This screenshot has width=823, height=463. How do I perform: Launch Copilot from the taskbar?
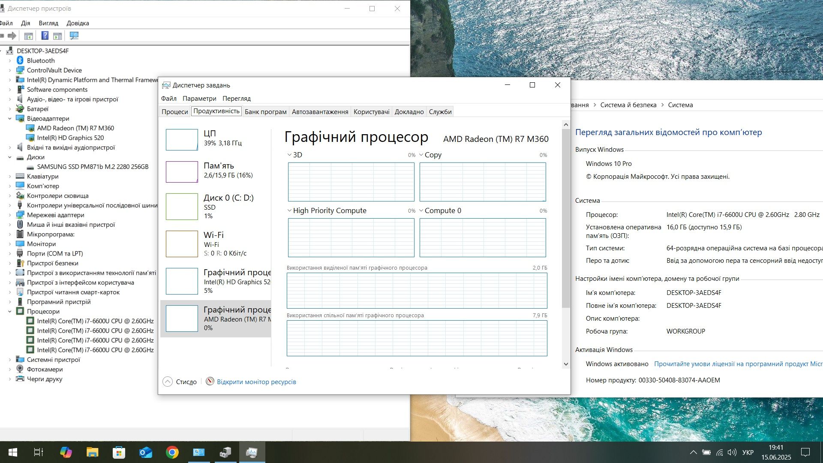[x=66, y=452]
